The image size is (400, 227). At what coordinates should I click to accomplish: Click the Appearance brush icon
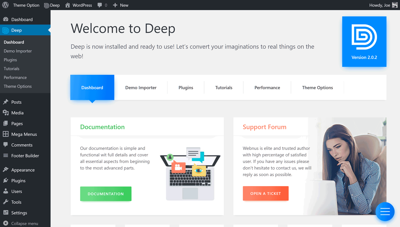tap(6, 170)
